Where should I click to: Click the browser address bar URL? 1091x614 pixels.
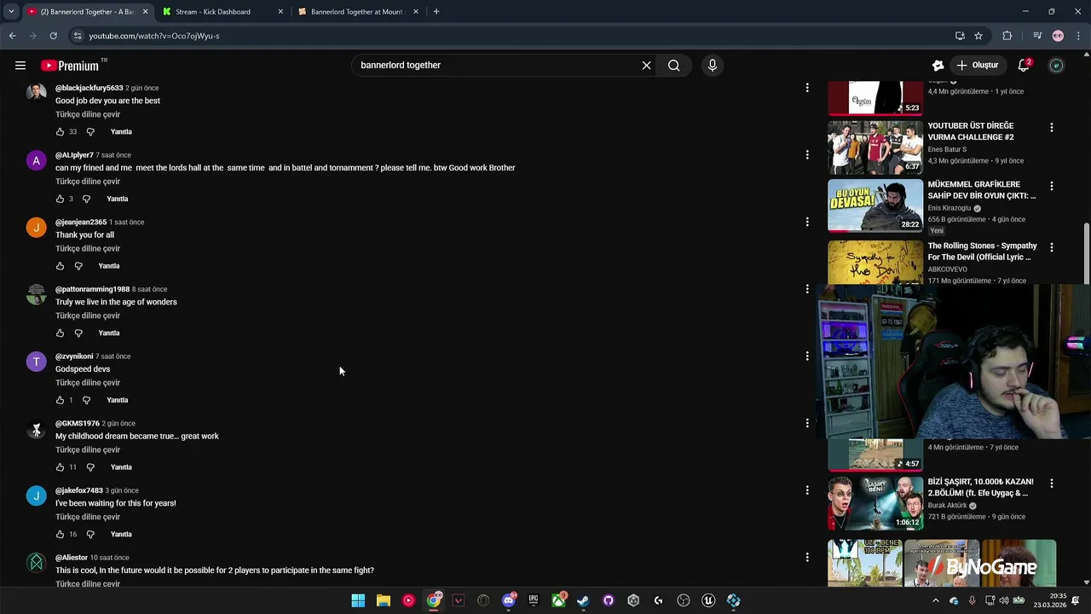[154, 36]
